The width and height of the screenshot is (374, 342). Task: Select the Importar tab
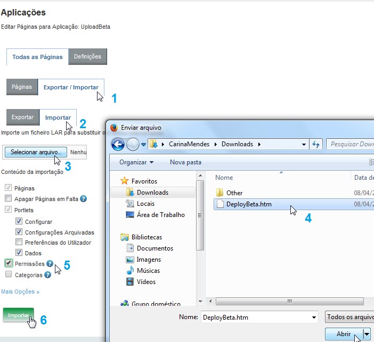tap(58, 118)
